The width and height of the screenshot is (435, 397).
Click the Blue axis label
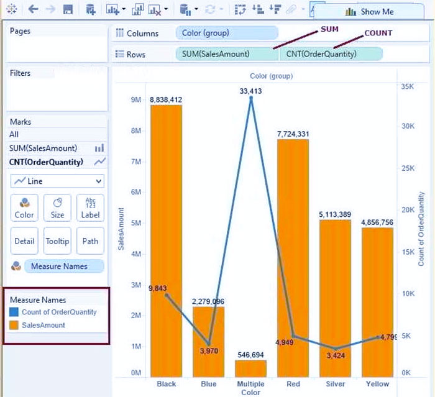click(x=209, y=384)
